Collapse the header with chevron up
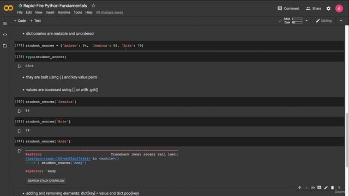The height and width of the screenshot is (196, 349). pyautogui.click(x=341, y=21)
